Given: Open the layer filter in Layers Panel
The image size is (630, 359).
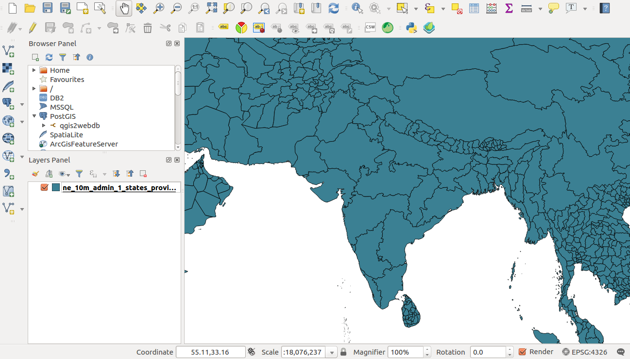Looking at the screenshot, I should pos(79,173).
